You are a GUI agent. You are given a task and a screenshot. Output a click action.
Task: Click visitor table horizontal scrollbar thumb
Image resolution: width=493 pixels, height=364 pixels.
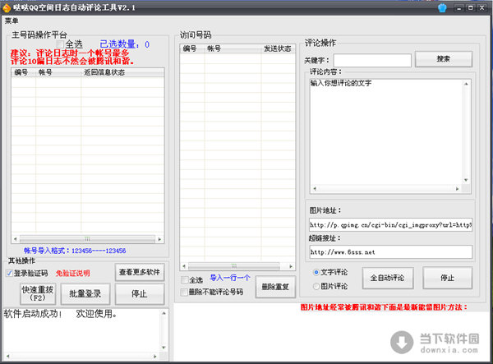coord(234,266)
